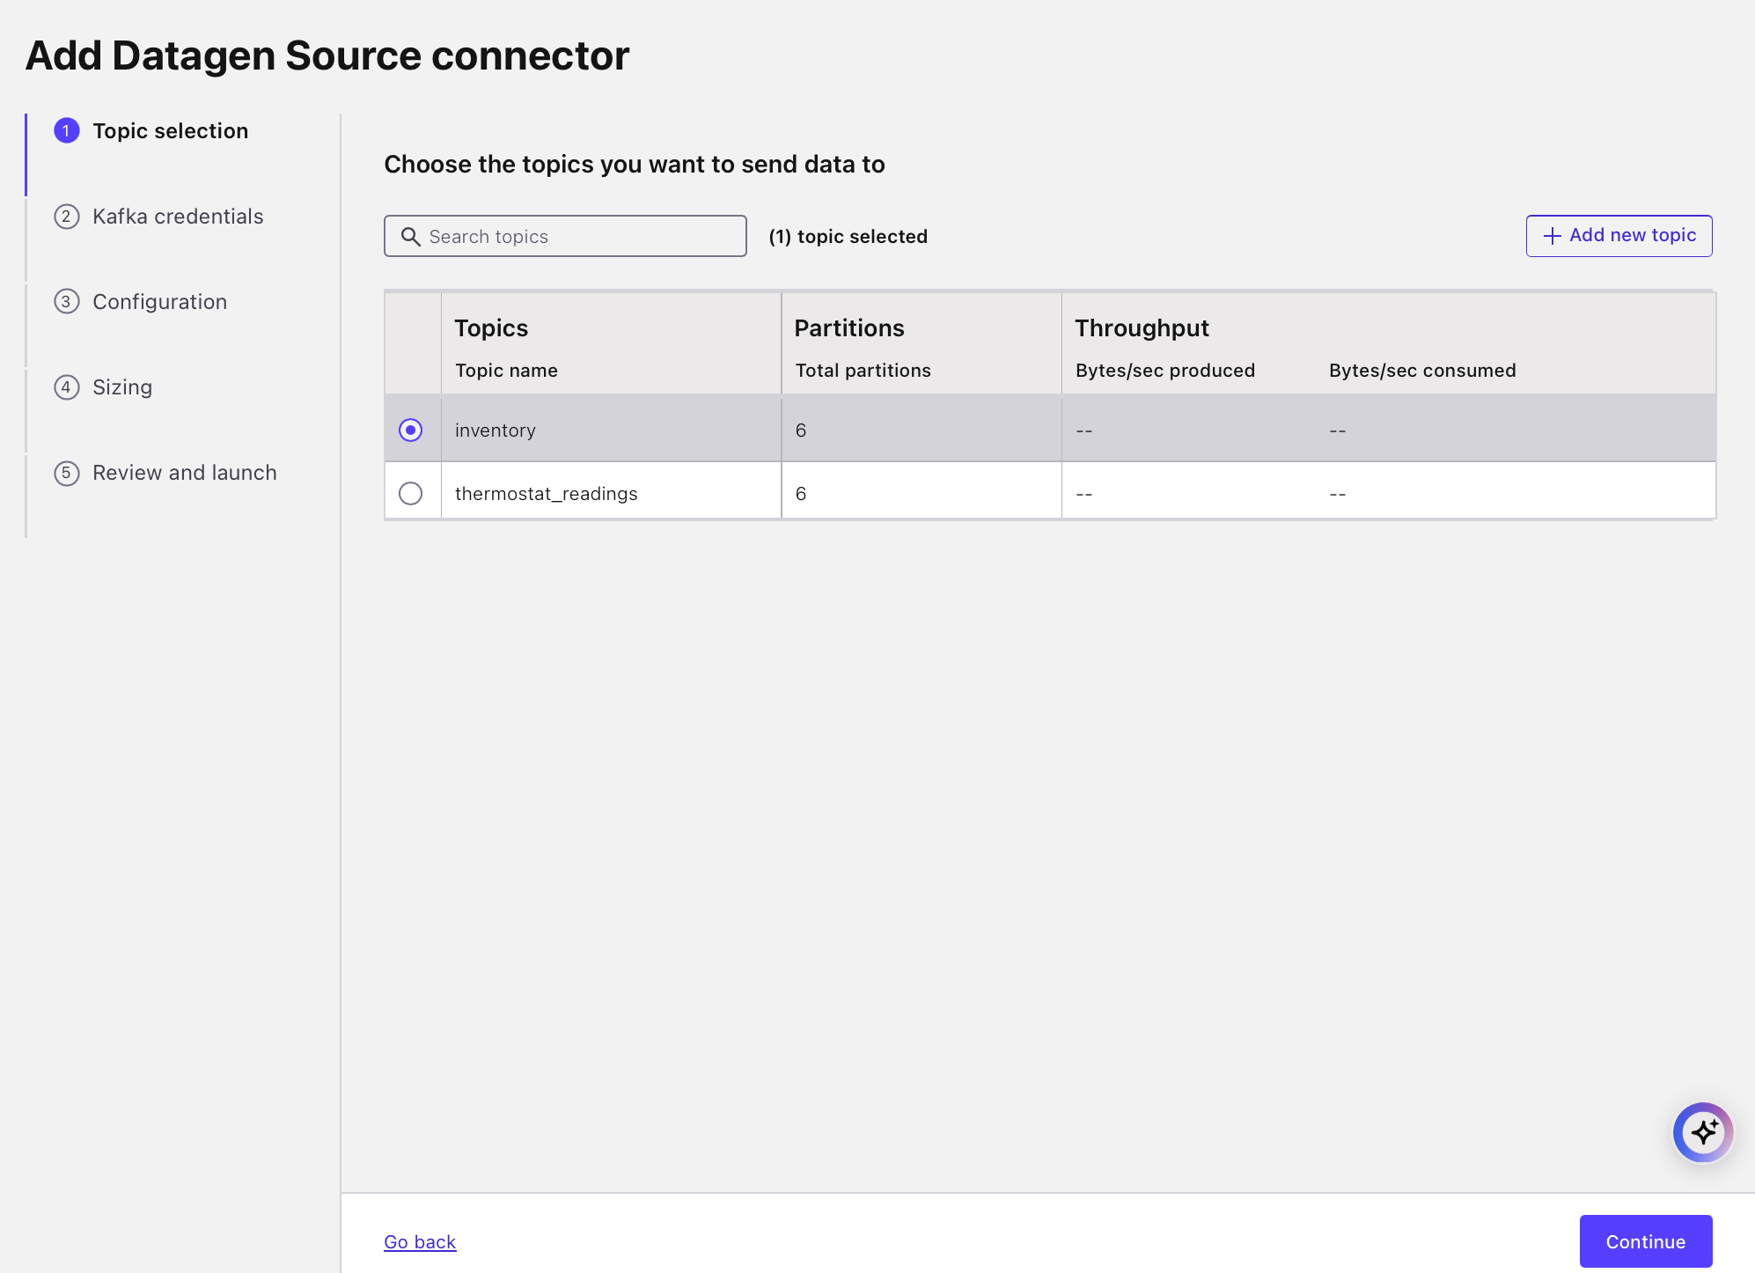
Task: Select the inventory topic radio button
Action: point(411,430)
